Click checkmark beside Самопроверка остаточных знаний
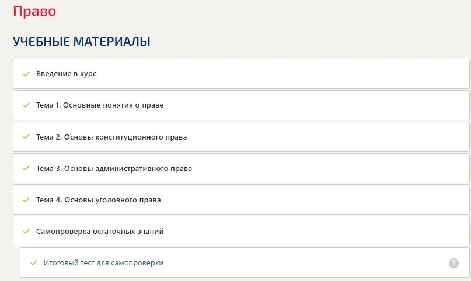The image size is (471, 281). (26, 232)
